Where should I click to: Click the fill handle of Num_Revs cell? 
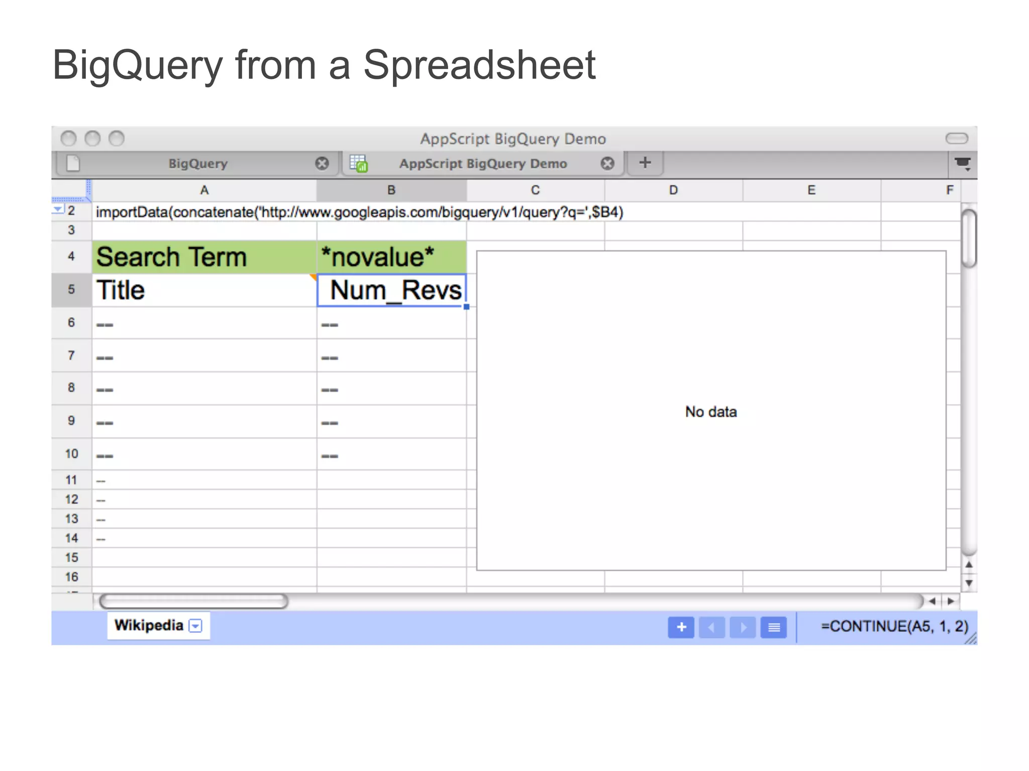(466, 307)
